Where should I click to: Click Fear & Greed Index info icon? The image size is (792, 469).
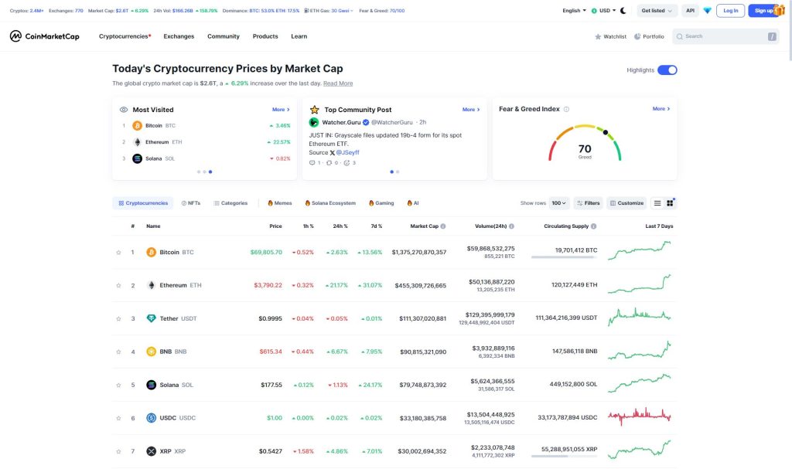566,109
